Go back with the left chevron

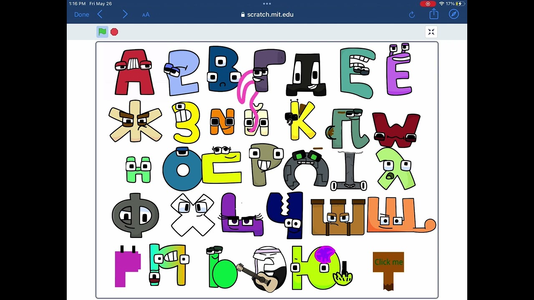pyautogui.click(x=100, y=15)
